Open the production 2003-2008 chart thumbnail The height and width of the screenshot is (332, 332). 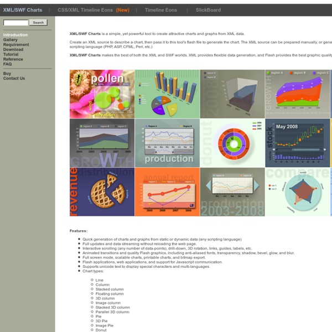(232, 192)
